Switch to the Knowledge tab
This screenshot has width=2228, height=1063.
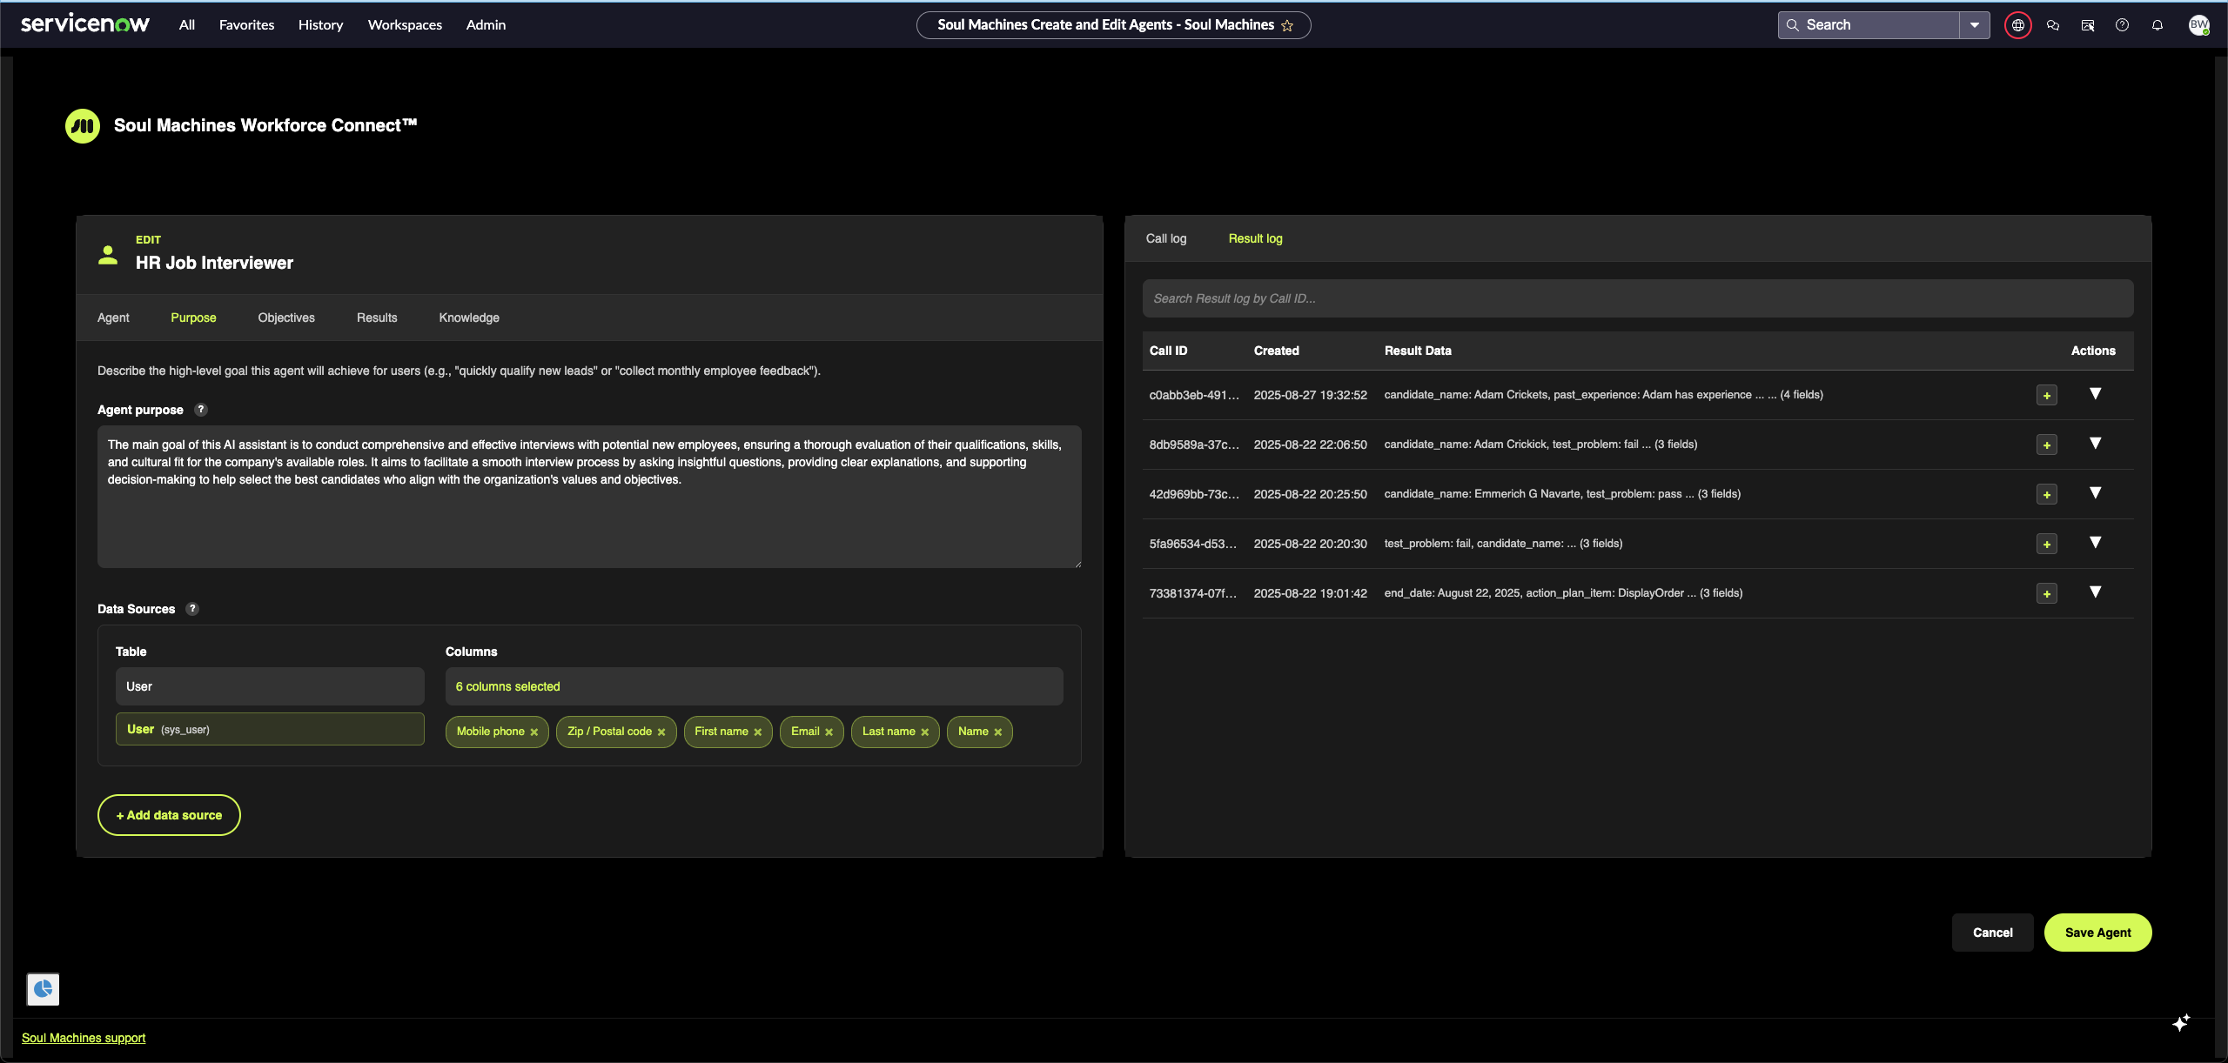(468, 318)
